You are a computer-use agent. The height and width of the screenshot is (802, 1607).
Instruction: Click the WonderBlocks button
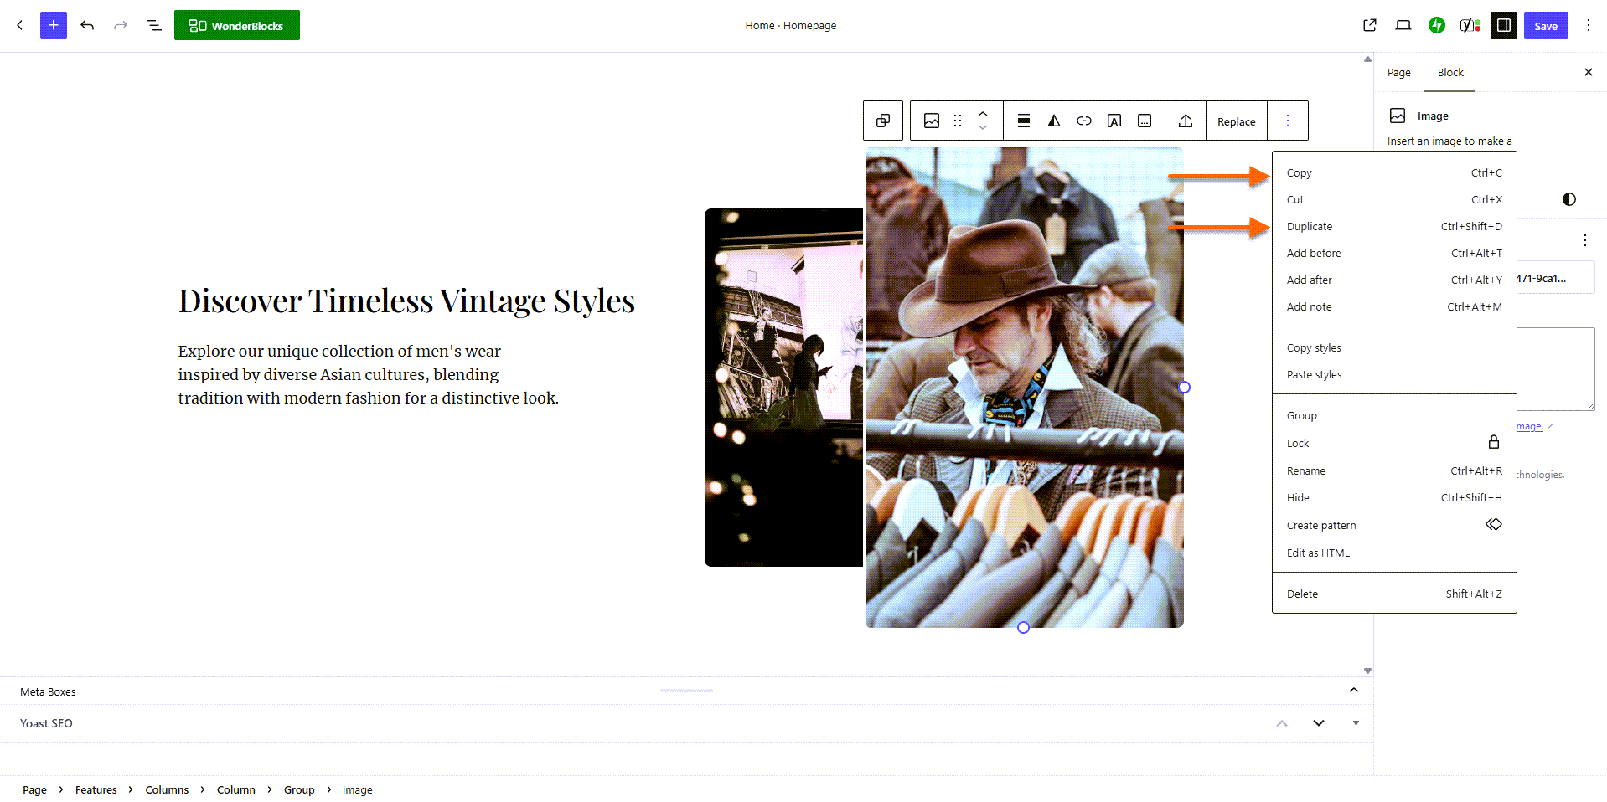(x=237, y=25)
